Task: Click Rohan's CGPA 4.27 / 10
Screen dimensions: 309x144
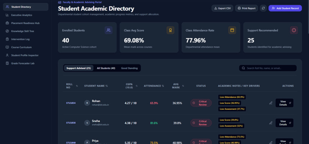Action: pos(130,103)
